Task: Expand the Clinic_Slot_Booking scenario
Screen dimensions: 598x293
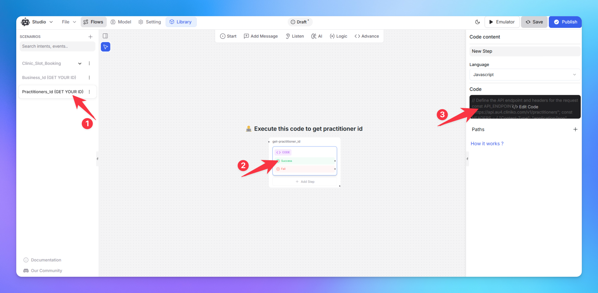Action: click(x=80, y=64)
